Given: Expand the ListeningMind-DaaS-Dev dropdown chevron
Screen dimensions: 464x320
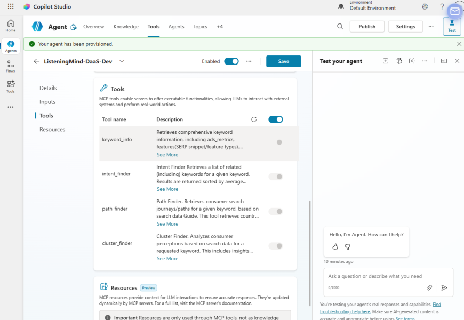Looking at the screenshot, I should (122, 61).
